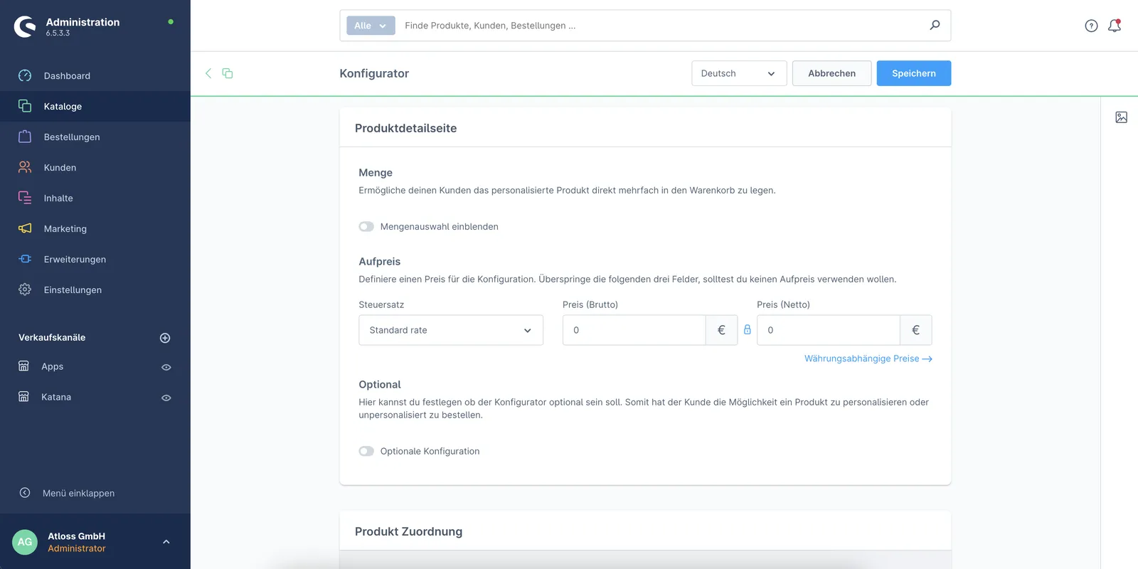Add a new Verkaufskanal with plus icon
Image resolution: width=1138 pixels, height=569 pixels.
tap(165, 338)
